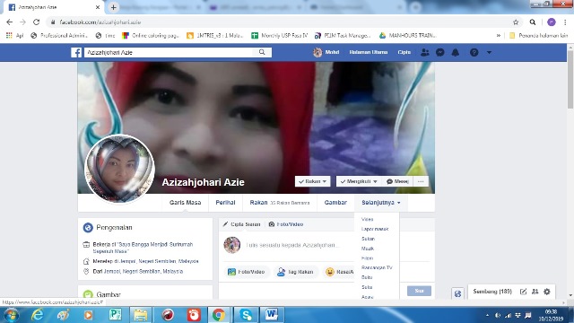Image resolution: width=574 pixels, height=323 pixels.
Task: Click the feeling emoji button in composer
Action: point(339,272)
